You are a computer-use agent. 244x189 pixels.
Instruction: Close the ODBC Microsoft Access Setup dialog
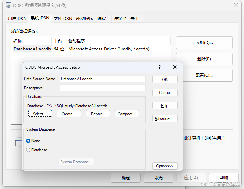click(175, 67)
